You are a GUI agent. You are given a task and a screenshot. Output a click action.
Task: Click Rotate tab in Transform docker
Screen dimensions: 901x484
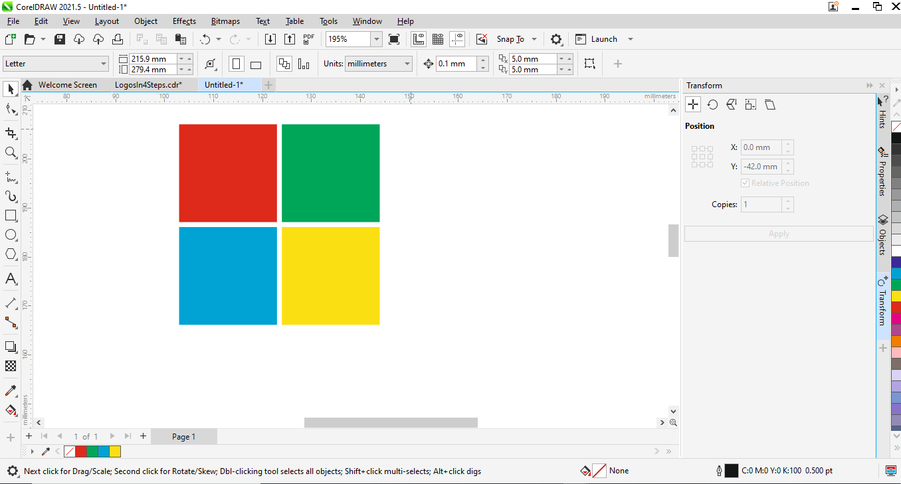(712, 105)
